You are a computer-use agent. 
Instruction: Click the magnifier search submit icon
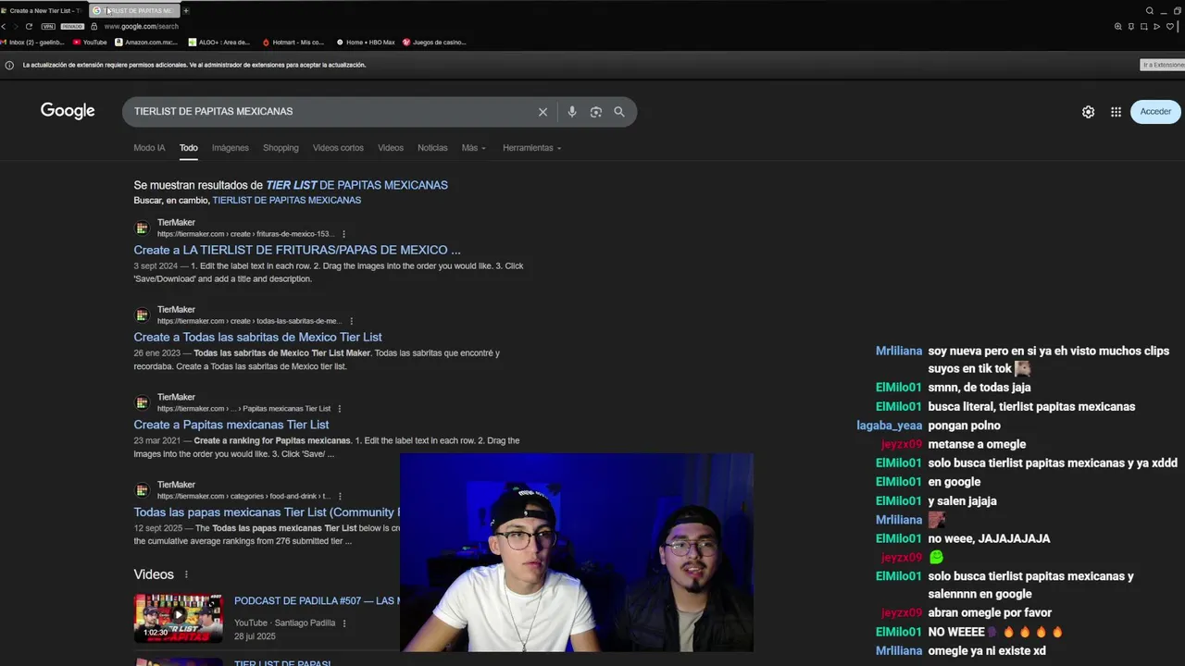coord(619,112)
